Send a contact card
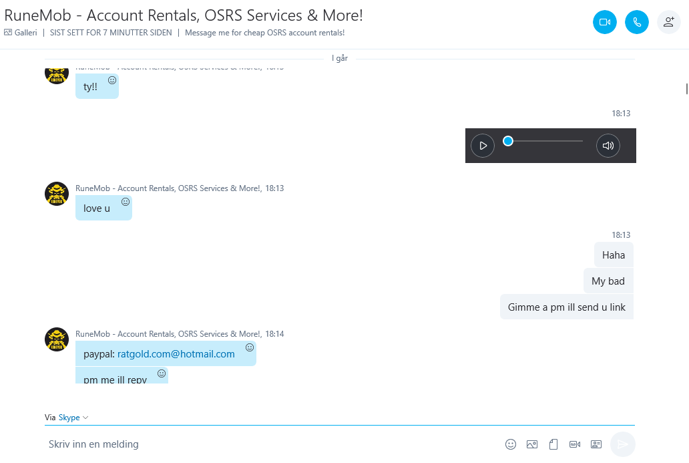689x463 pixels. pyautogui.click(x=596, y=444)
